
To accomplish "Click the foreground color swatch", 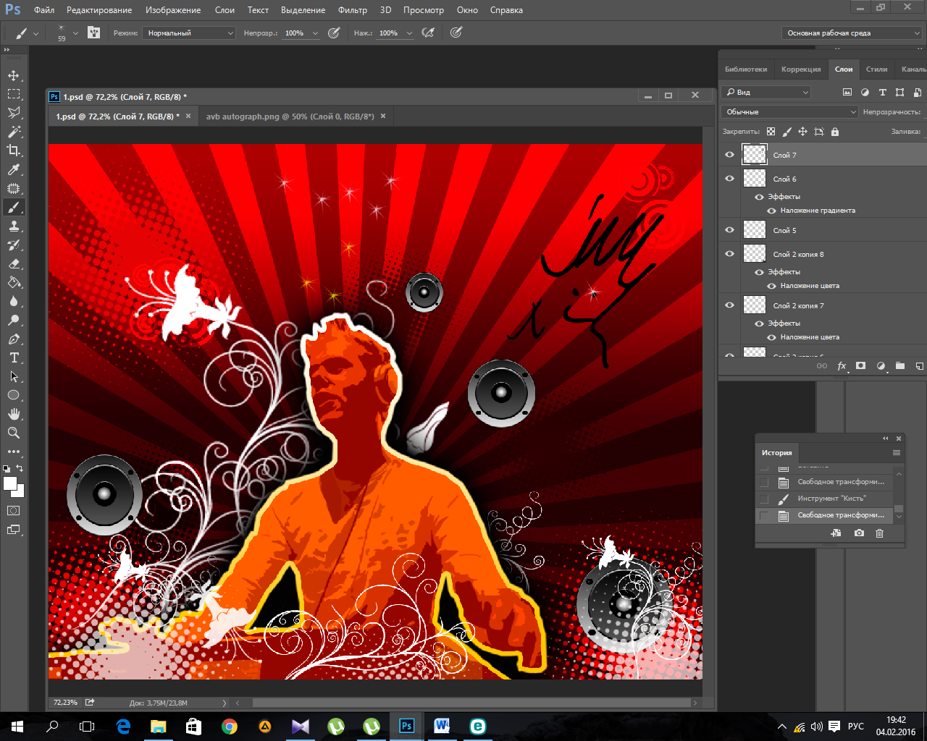I will (10, 484).
